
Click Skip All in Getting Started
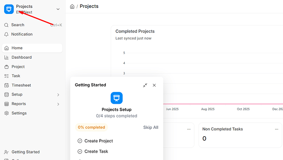pos(151,128)
